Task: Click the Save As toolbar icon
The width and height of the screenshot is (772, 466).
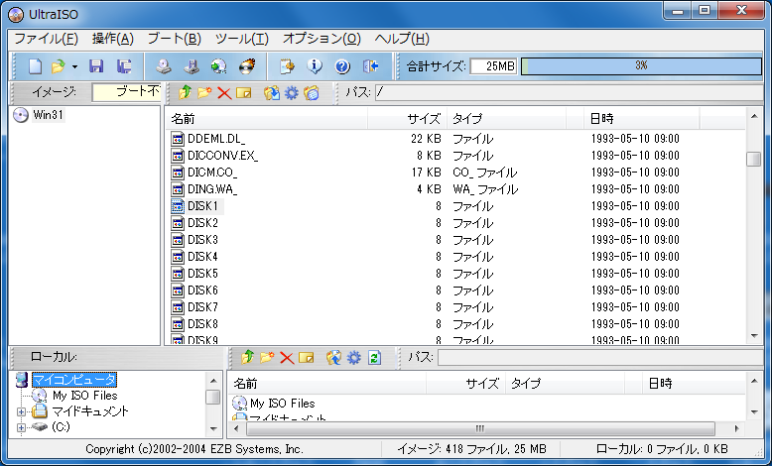Action: tap(124, 66)
